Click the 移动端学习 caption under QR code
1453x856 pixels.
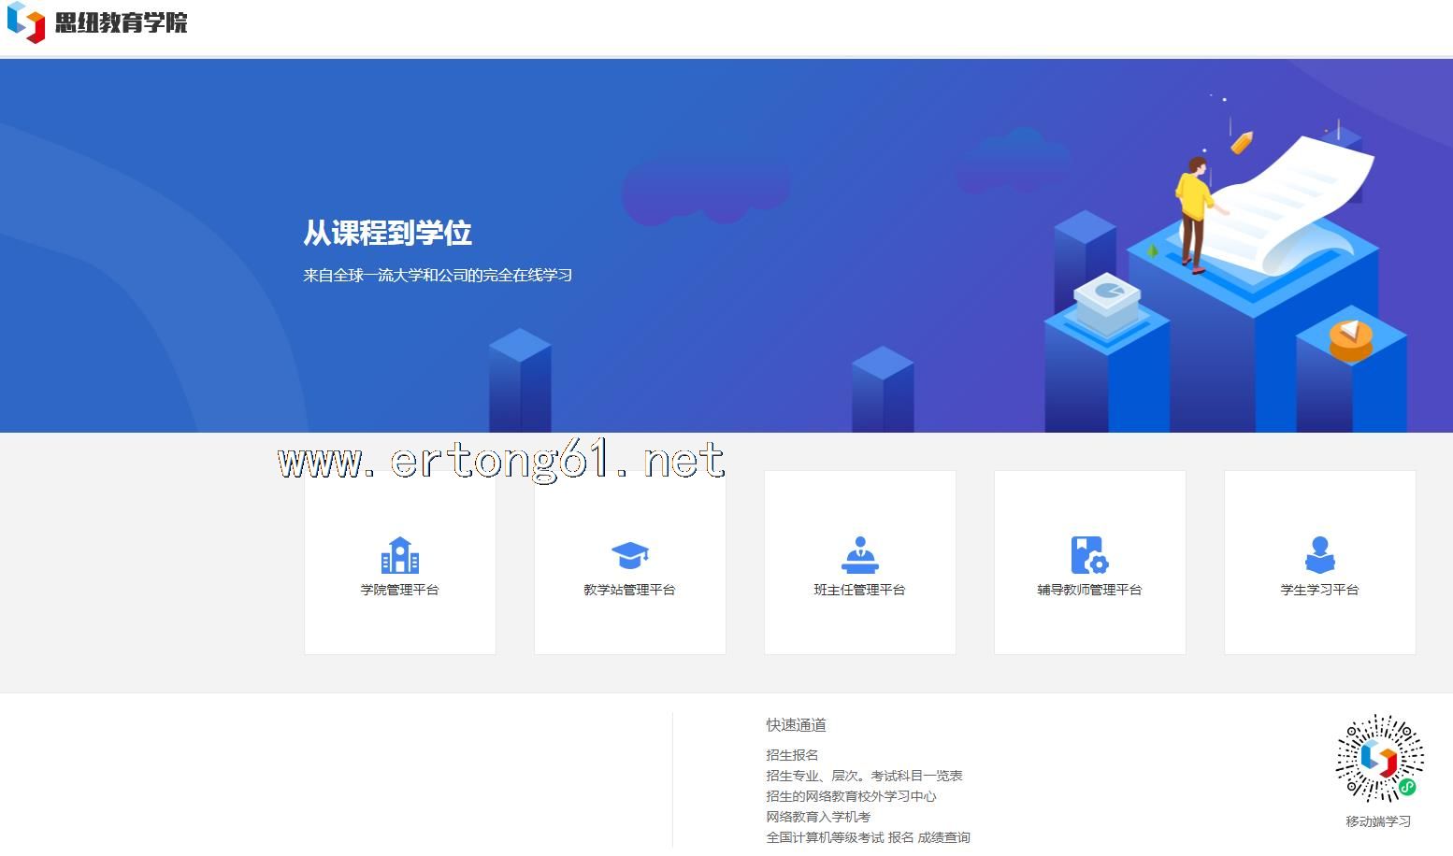[1378, 821]
